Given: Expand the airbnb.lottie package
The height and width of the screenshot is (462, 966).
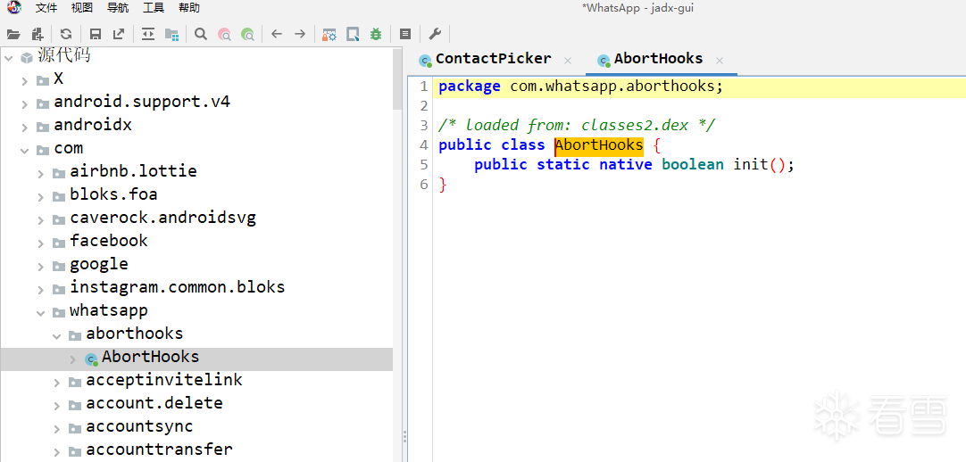Looking at the screenshot, I should click(x=41, y=174).
